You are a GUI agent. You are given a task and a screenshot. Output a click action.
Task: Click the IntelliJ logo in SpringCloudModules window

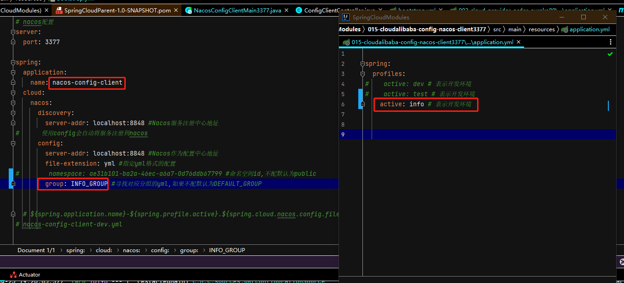tap(345, 17)
